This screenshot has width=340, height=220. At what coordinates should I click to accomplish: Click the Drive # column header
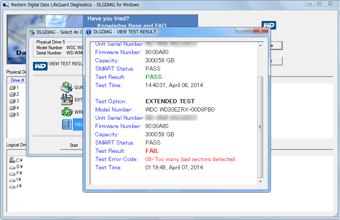pos(18,80)
